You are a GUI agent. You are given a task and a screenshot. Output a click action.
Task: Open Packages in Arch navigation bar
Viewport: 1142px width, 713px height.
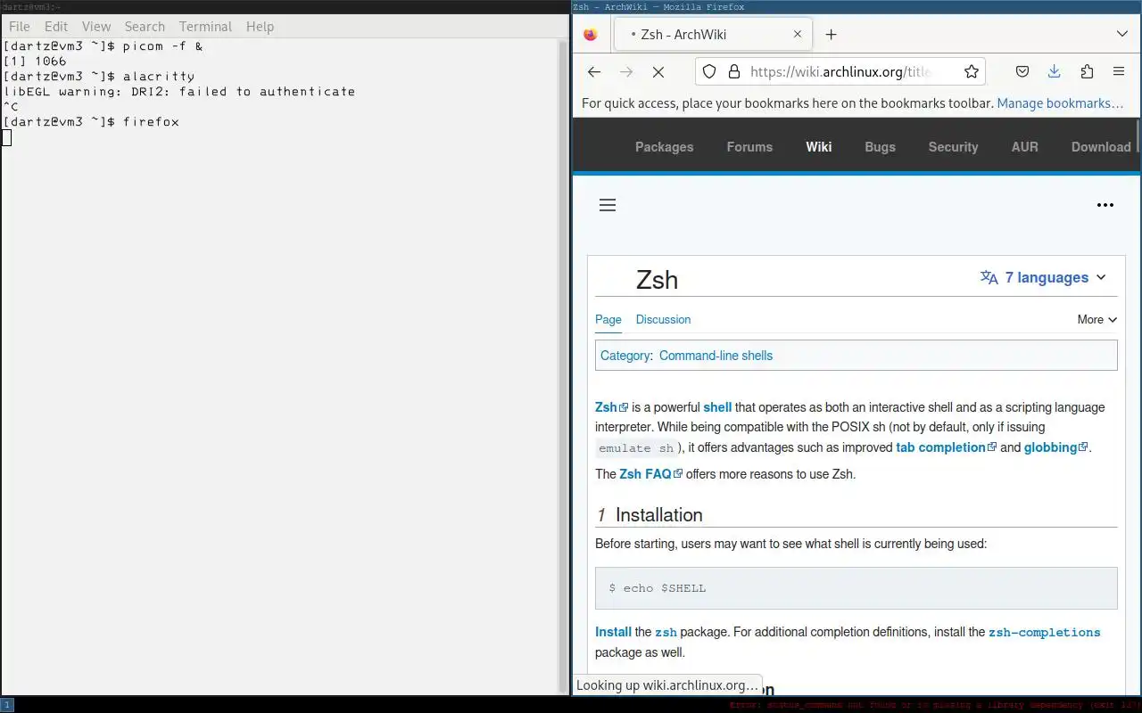pyautogui.click(x=664, y=147)
